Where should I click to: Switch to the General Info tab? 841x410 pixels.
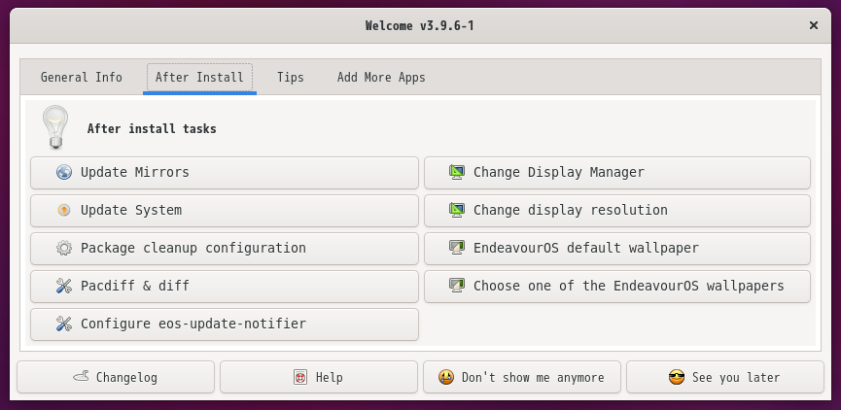(x=82, y=77)
